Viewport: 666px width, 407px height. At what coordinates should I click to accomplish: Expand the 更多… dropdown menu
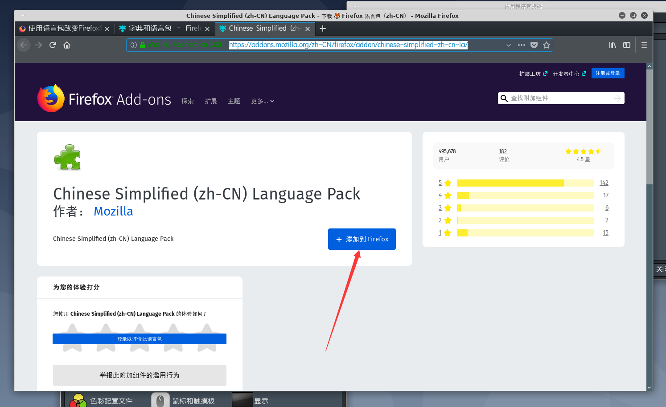263,102
